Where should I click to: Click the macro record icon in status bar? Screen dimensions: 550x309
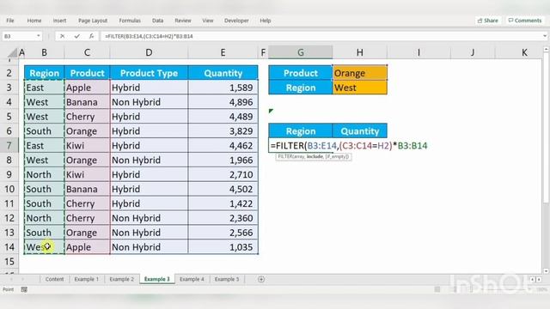pos(24,289)
